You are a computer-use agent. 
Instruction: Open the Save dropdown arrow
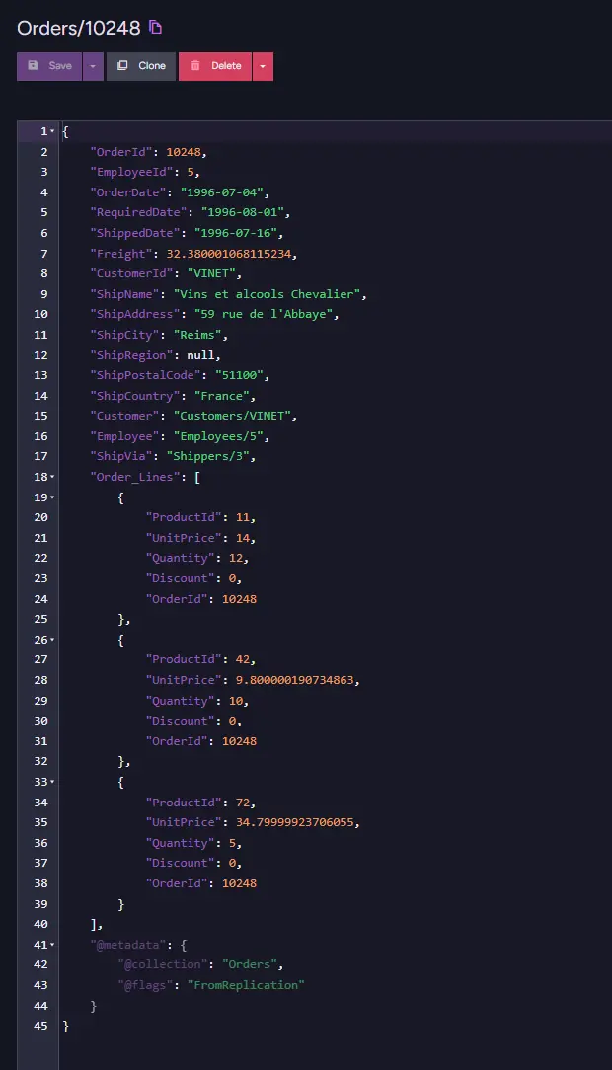(93, 66)
